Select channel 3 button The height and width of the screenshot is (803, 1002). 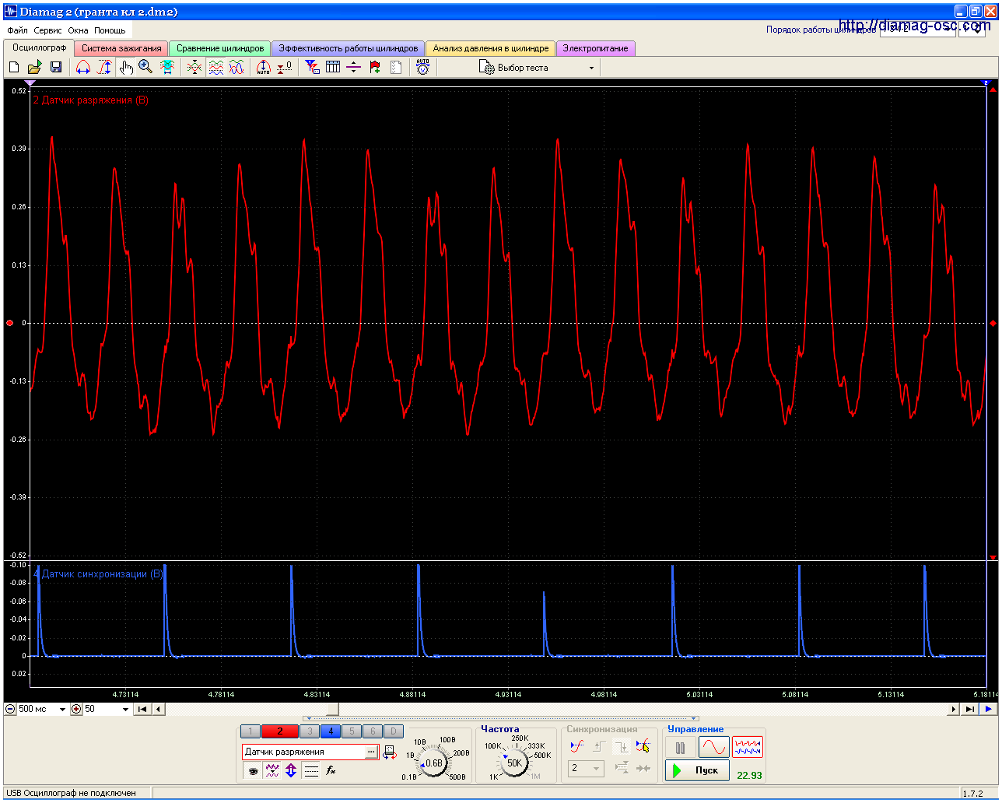(x=310, y=731)
